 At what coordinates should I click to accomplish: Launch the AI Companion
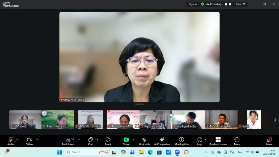click(x=162, y=141)
